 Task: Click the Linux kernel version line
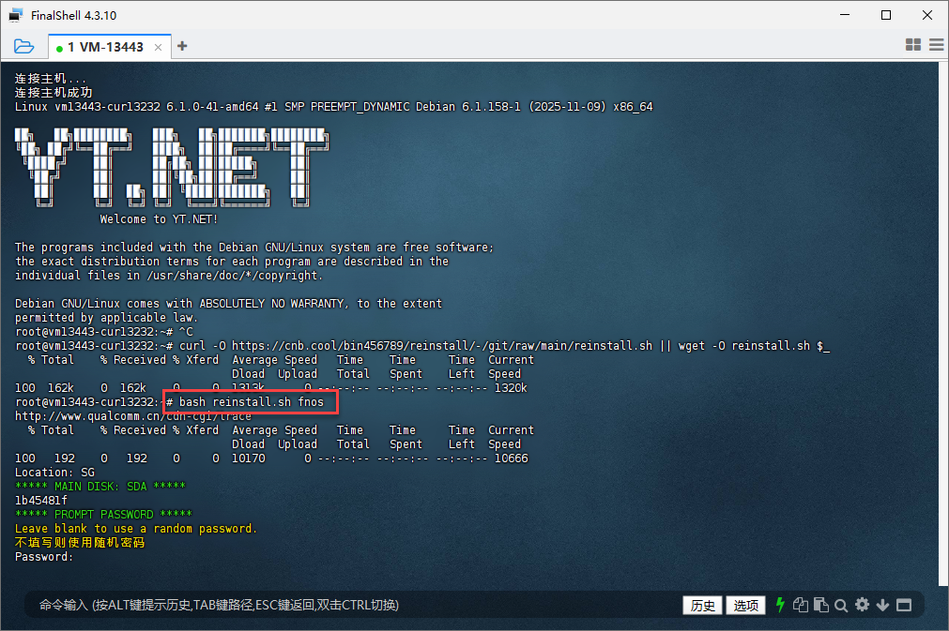(x=333, y=106)
